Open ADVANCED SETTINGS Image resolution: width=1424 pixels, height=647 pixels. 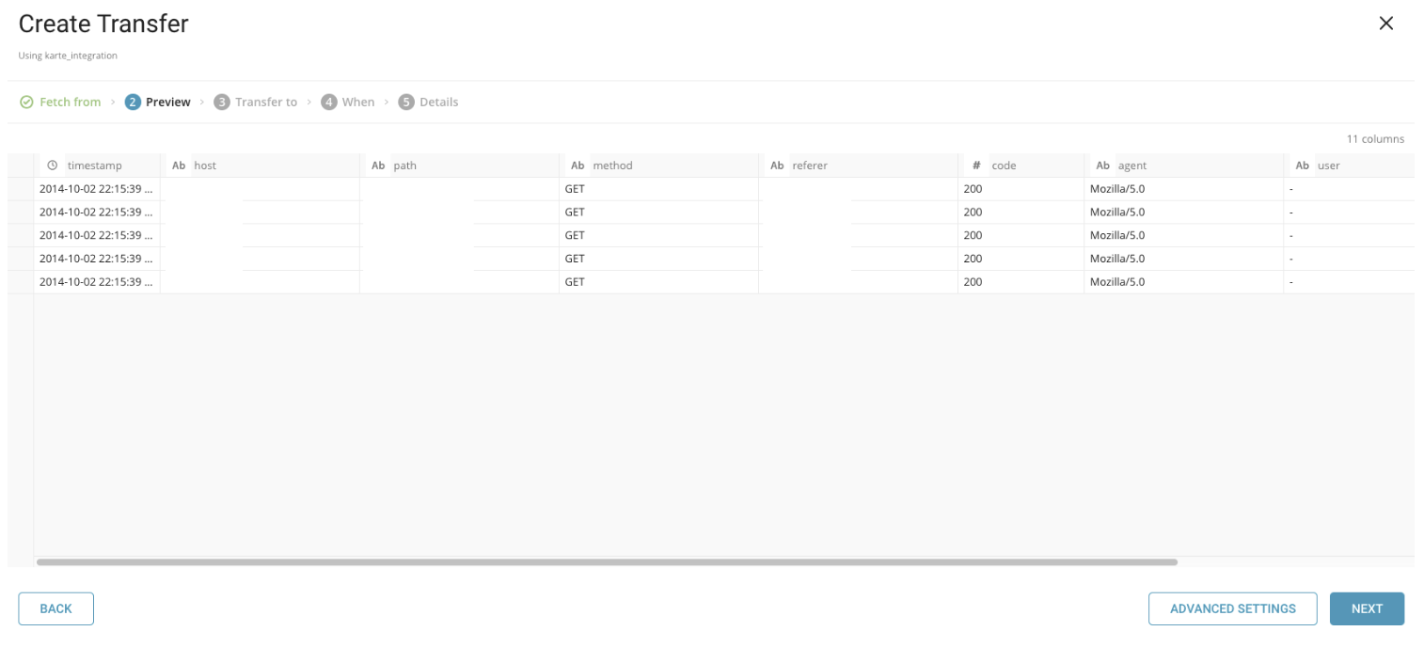tap(1232, 608)
